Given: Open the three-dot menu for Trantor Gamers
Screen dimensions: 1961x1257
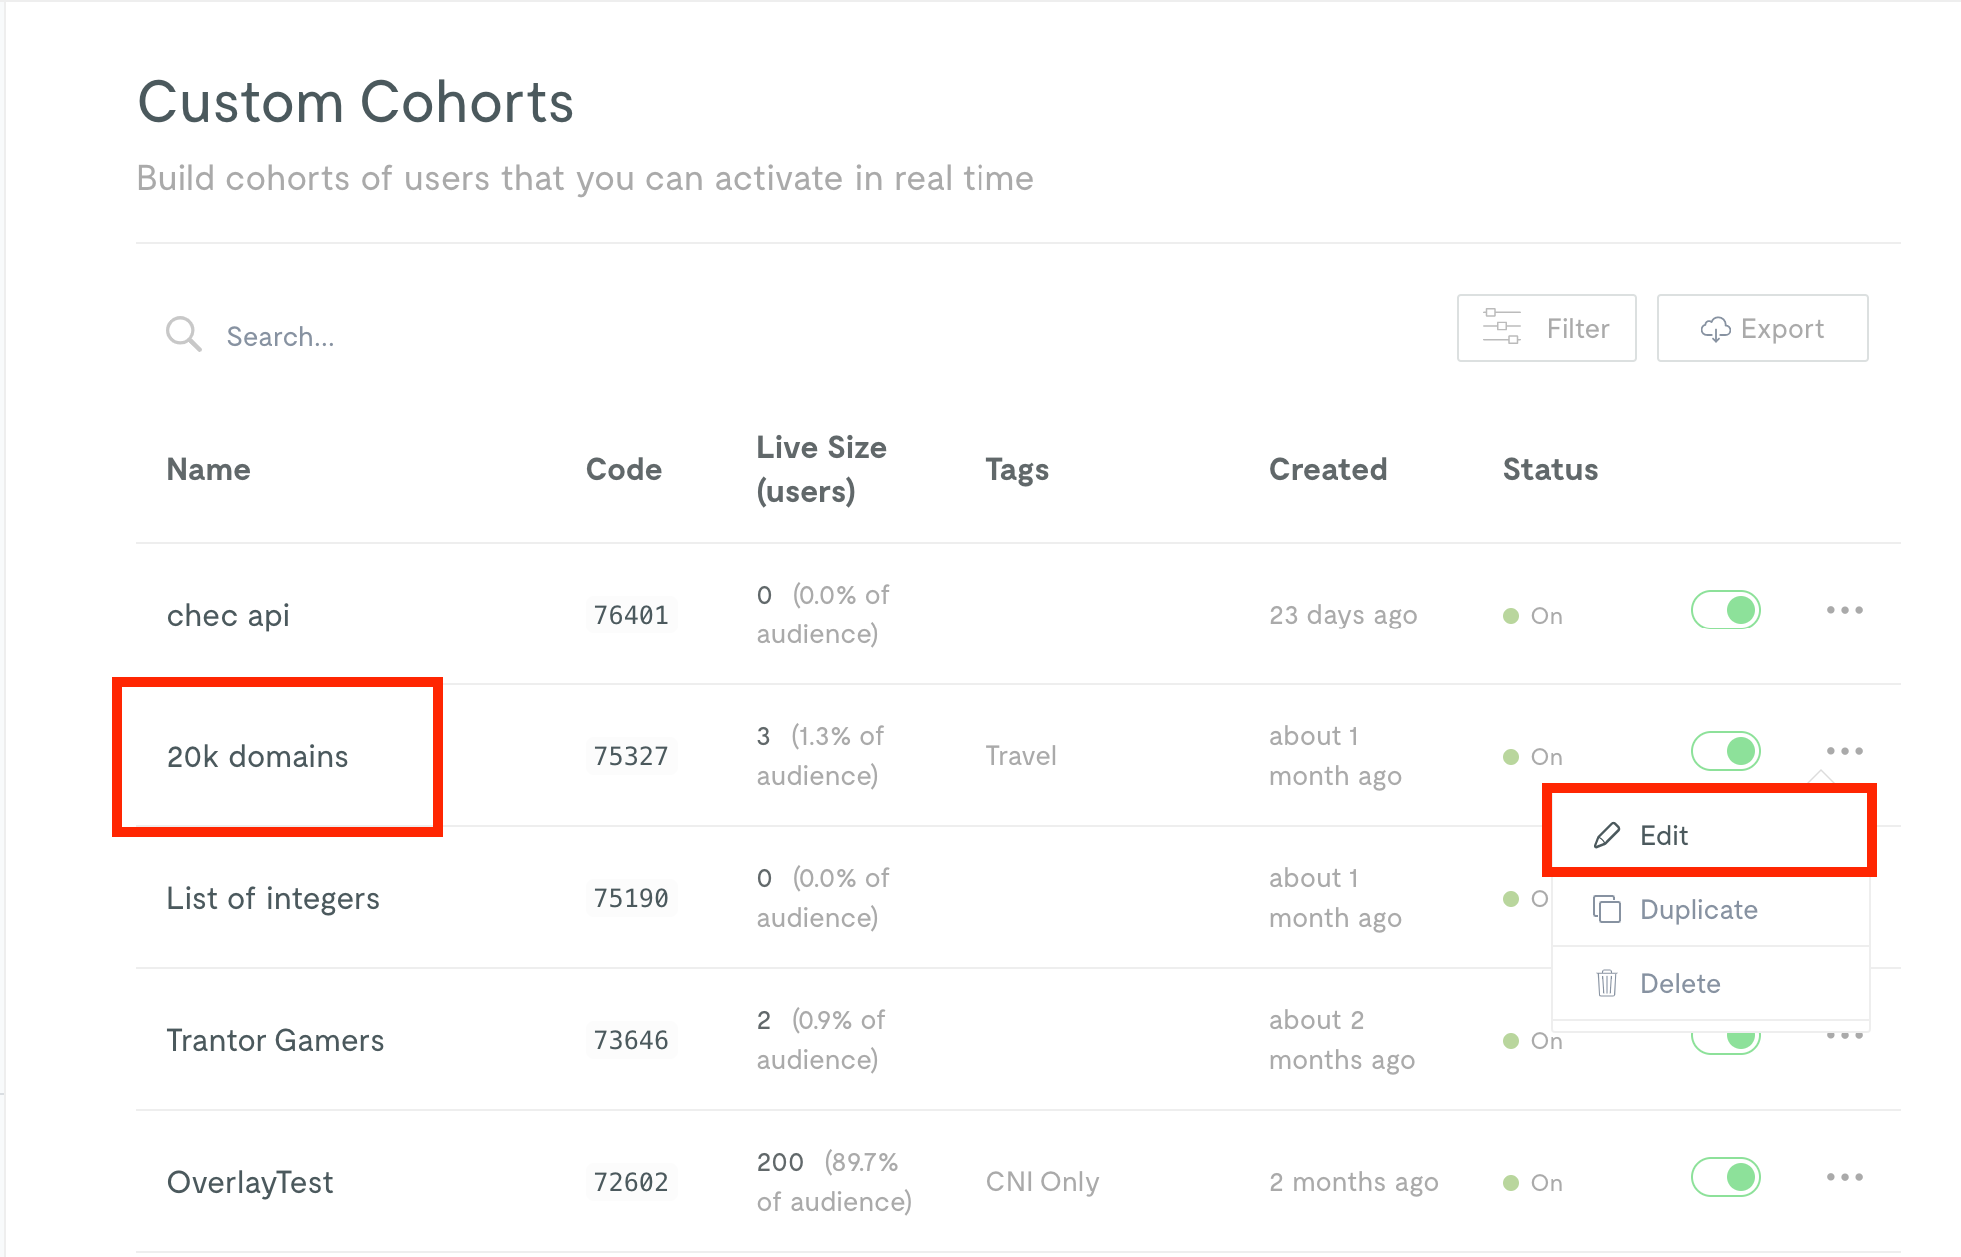Looking at the screenshot, I should 1844,1036.
